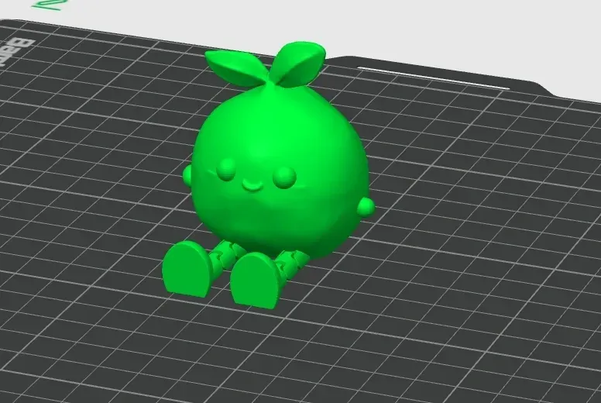This screenshot has height=403, width=601.
Task: Click the character's right eye bump
Action: tap(285, 177)
